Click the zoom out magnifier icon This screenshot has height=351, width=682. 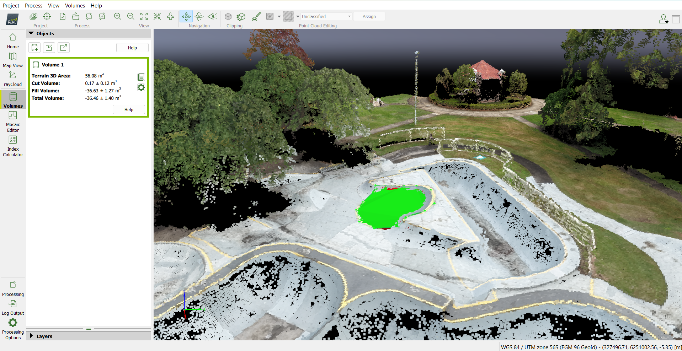130,16
